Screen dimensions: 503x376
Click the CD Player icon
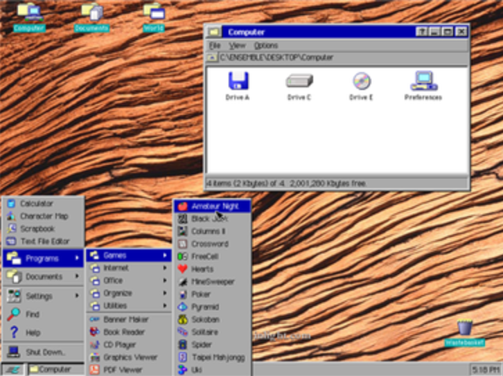click(x=94, y=345)
